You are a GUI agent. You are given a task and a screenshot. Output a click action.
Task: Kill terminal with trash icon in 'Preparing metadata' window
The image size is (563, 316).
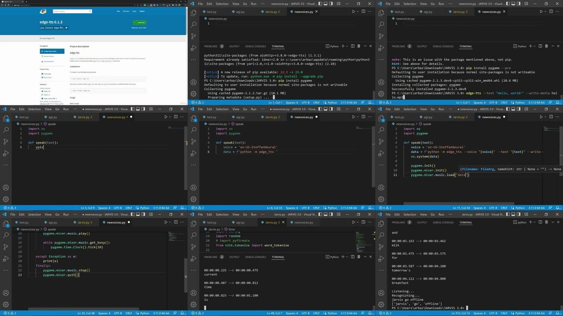tap(359, 46)
